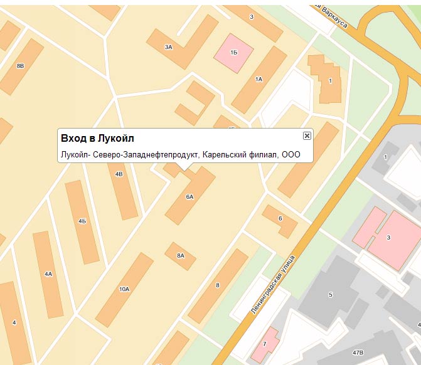The image size is (421, 365).
Task: Click building 1А on the map
Action: coord(258,79)
